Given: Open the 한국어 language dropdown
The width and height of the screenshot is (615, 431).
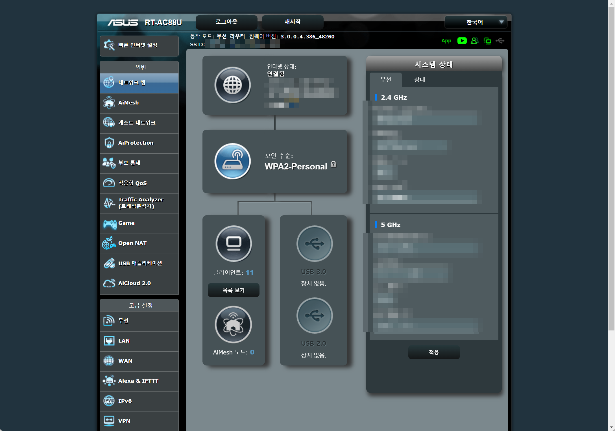Looking at the screenshot, I should click(476, 22).
